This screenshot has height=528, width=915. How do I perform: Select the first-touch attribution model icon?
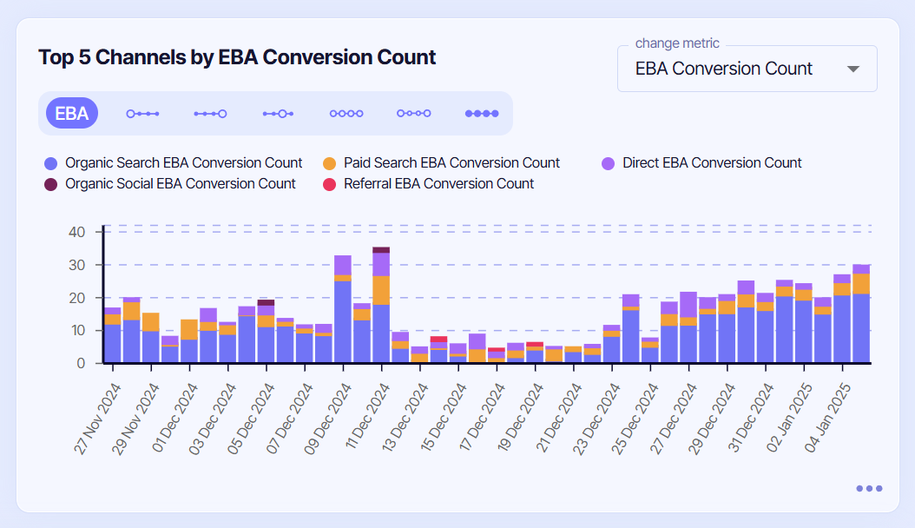[x=142, y=114]
